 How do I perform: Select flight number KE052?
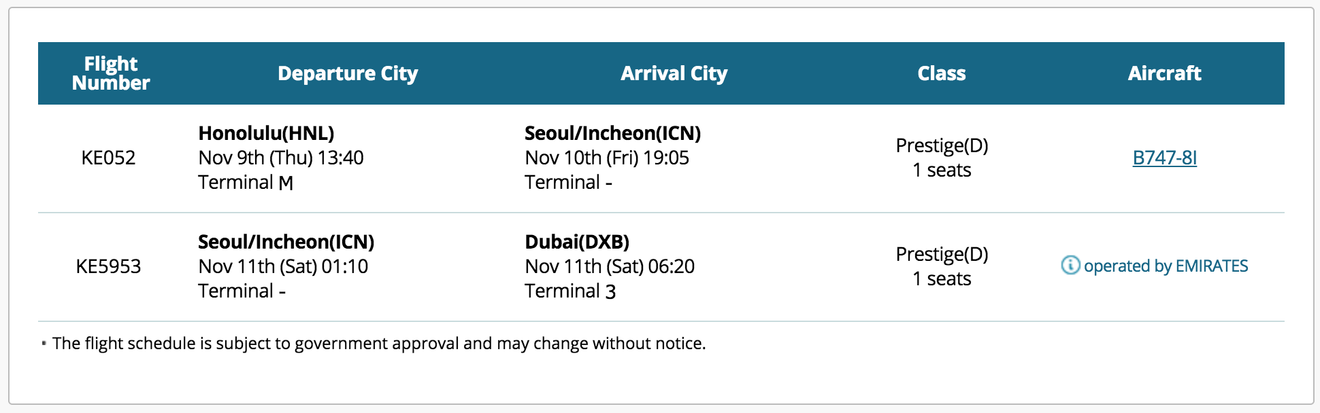[x=108, y=158]
